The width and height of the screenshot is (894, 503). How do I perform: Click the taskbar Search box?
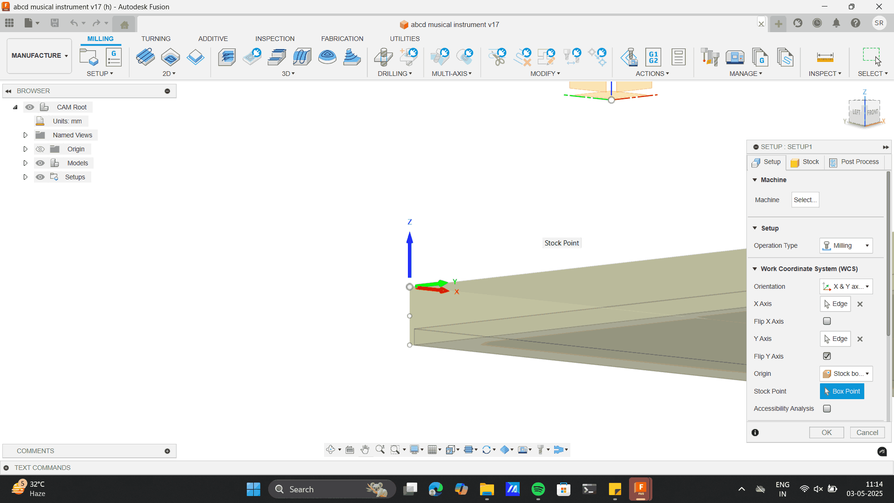[x=332, y=489]
